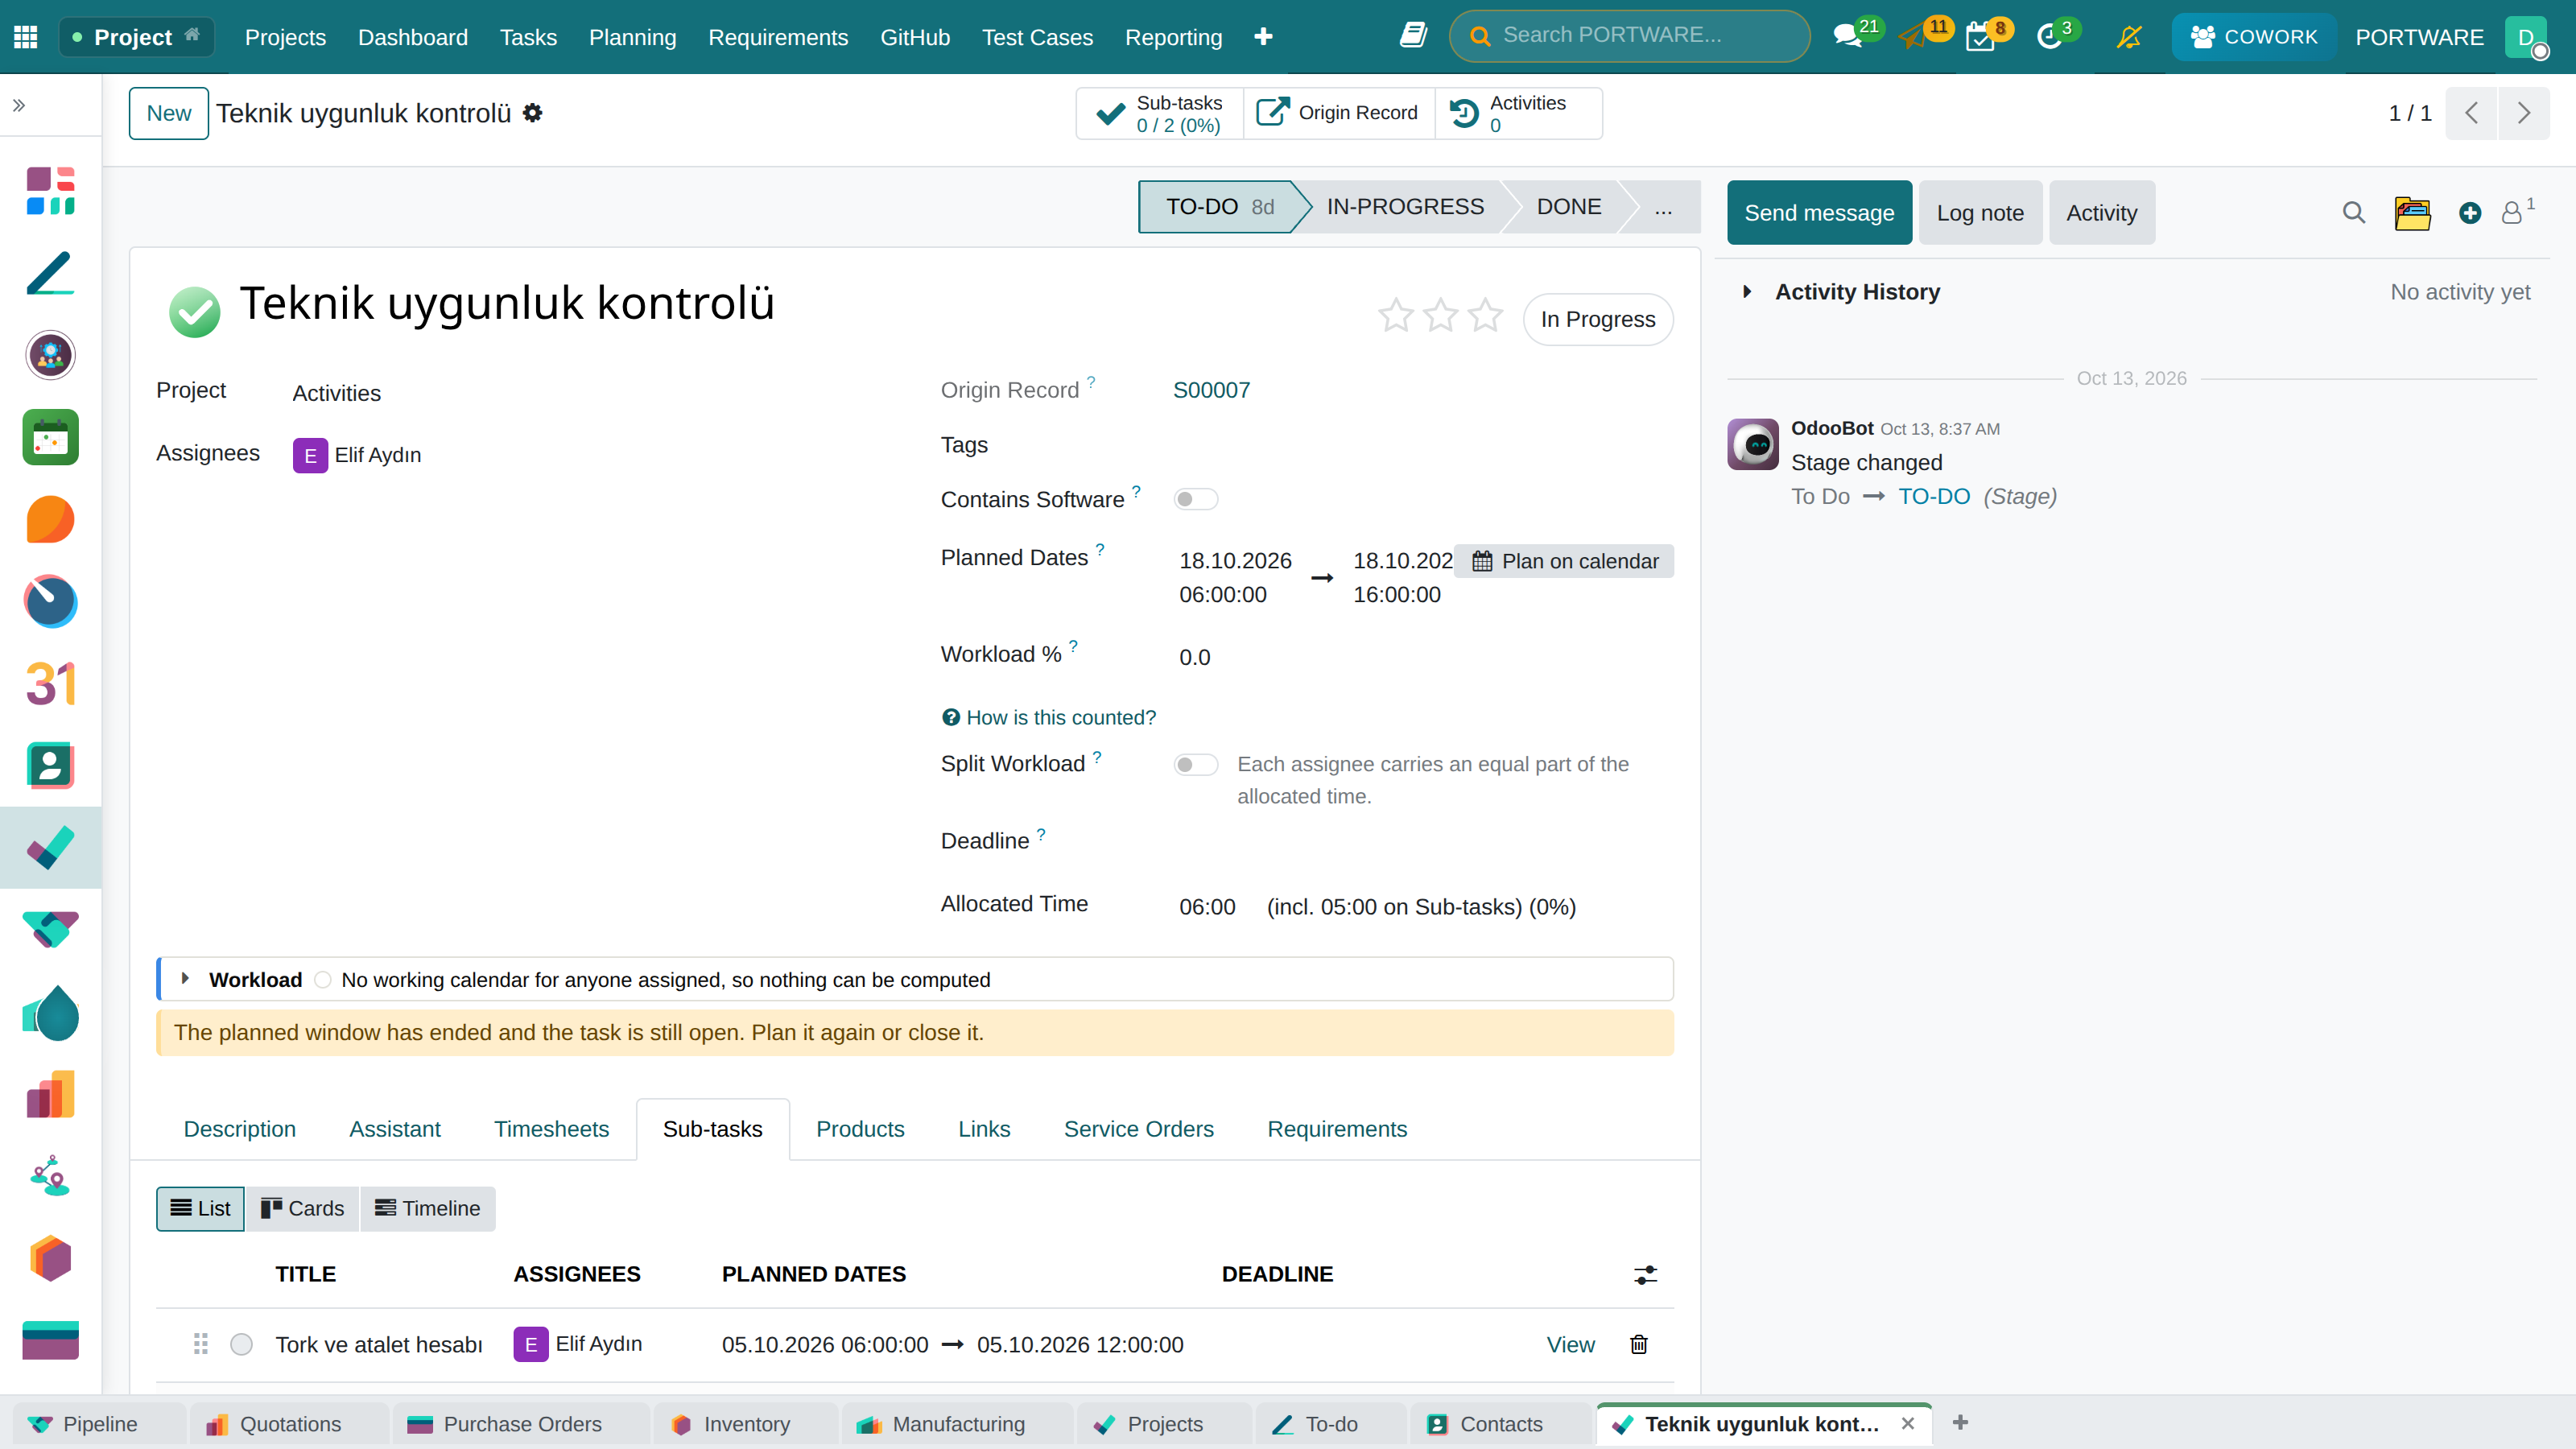Screen dimensions: 2576x1449
Task: Open the Reporting menu
Action: click(1173, 37)
